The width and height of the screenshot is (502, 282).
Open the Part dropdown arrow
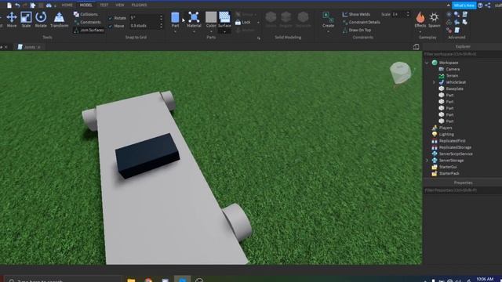point(175,32)
